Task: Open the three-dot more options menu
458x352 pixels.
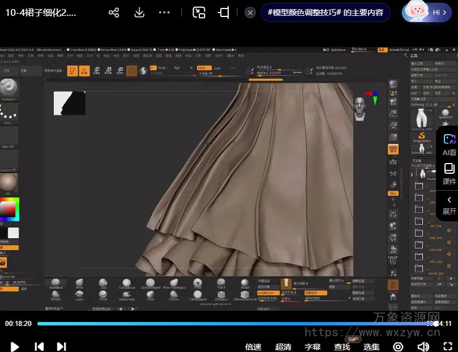Action: click(x=164, y=12)
